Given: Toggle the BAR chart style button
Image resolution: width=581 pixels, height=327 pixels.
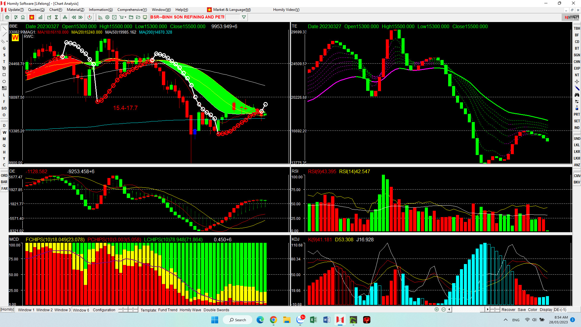Looking at the screenshot, I should [4, 182].
